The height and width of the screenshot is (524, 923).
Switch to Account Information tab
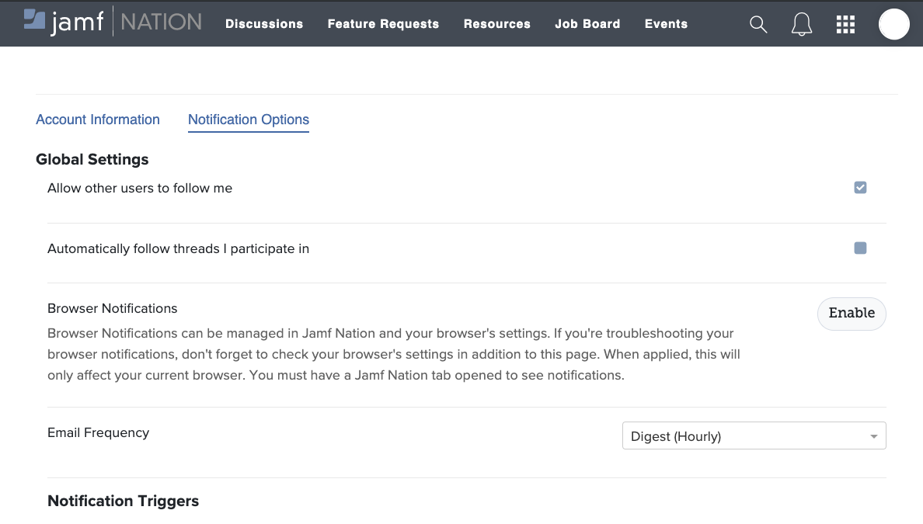(98, 120)
